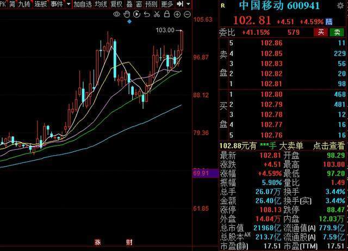
Task: Click 点击查看 to view large order
Action: [x=328, y=146]
